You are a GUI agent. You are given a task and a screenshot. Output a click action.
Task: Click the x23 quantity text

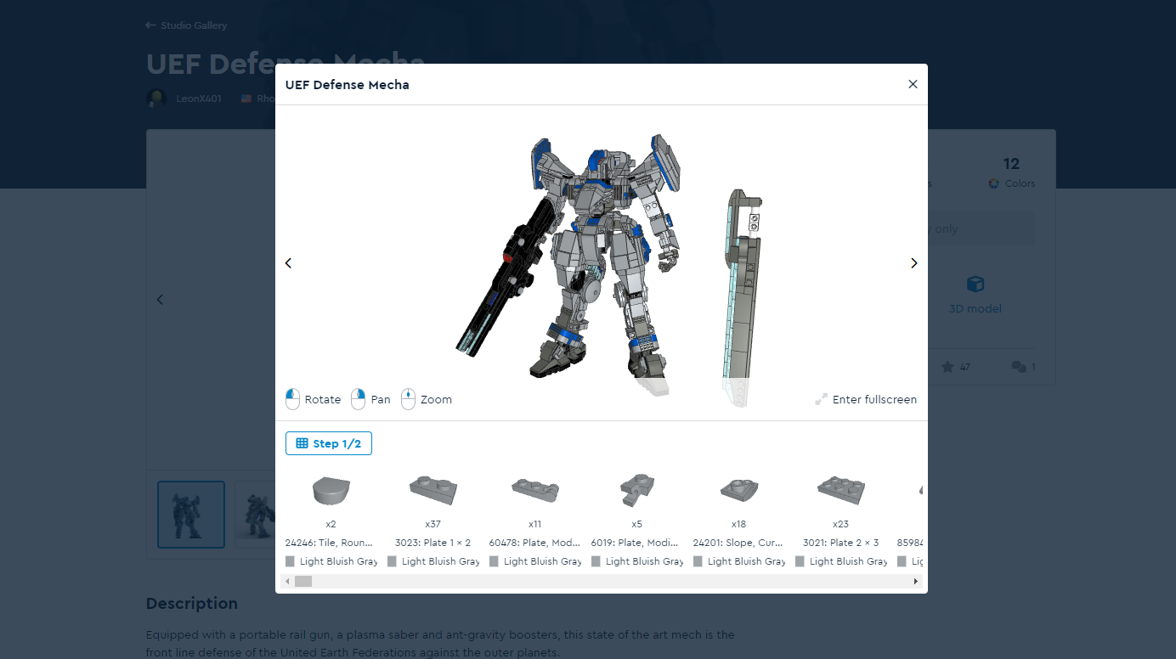(x=841, y=524)
